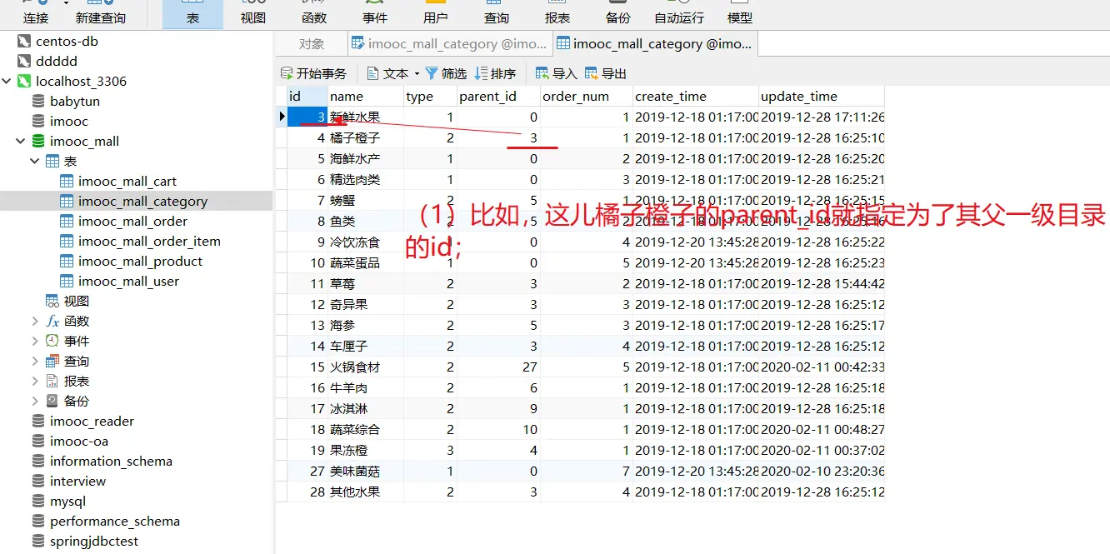The width and height of the screenshot is (1110, 554).
Task: Open 用户 from the main toolbar
Action: tap(436, 13)
